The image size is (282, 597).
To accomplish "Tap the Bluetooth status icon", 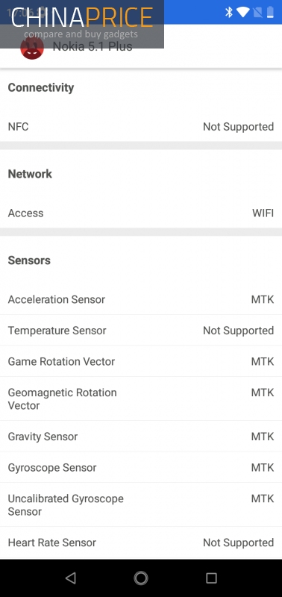I will [x=229, y=12].
